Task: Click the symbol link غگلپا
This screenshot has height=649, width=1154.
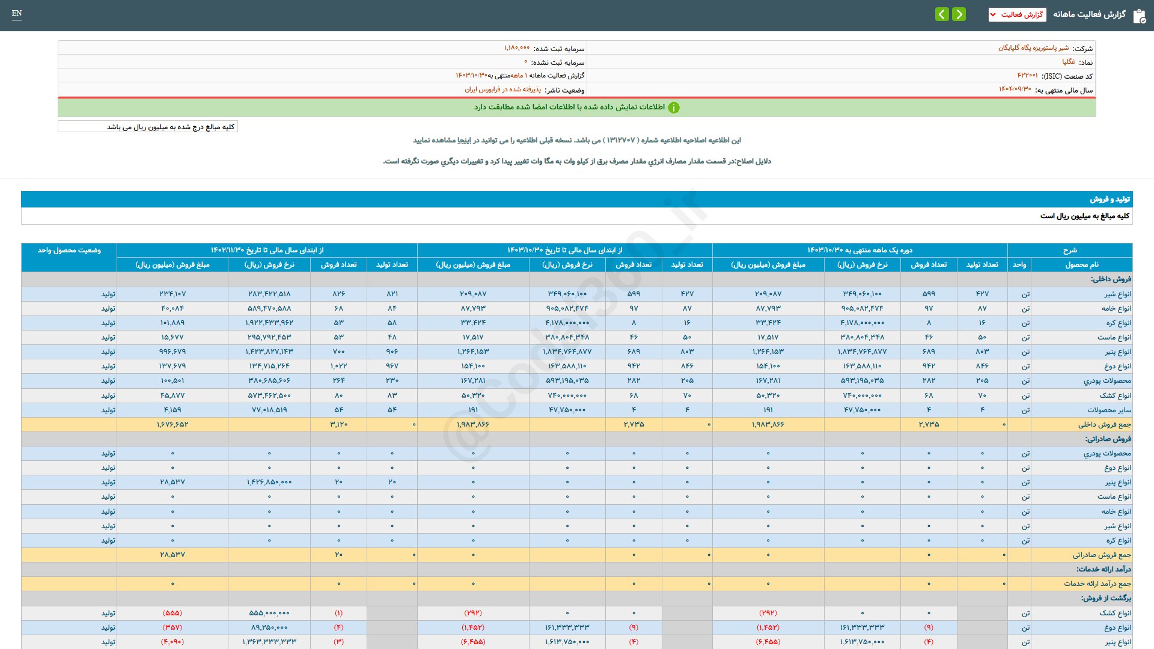Action: pos(1068,62)
